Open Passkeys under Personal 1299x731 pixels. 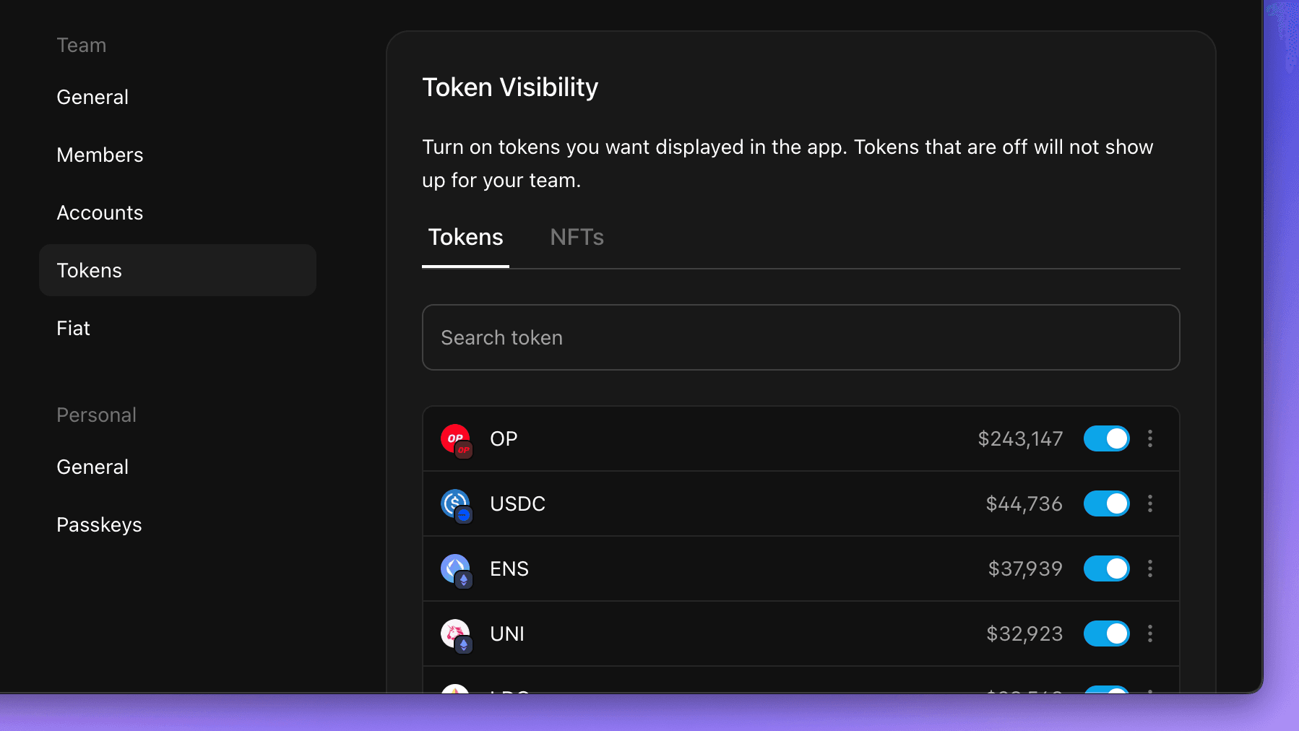[99, 524]
